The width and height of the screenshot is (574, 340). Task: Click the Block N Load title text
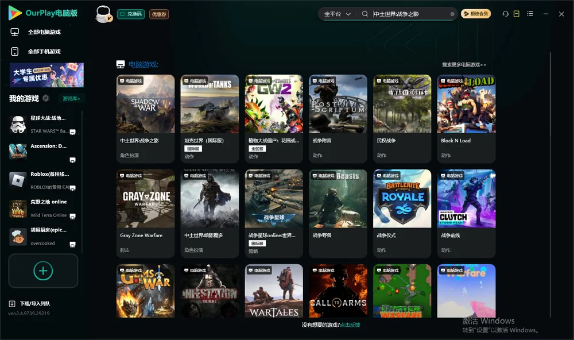[x=456, y=141]
